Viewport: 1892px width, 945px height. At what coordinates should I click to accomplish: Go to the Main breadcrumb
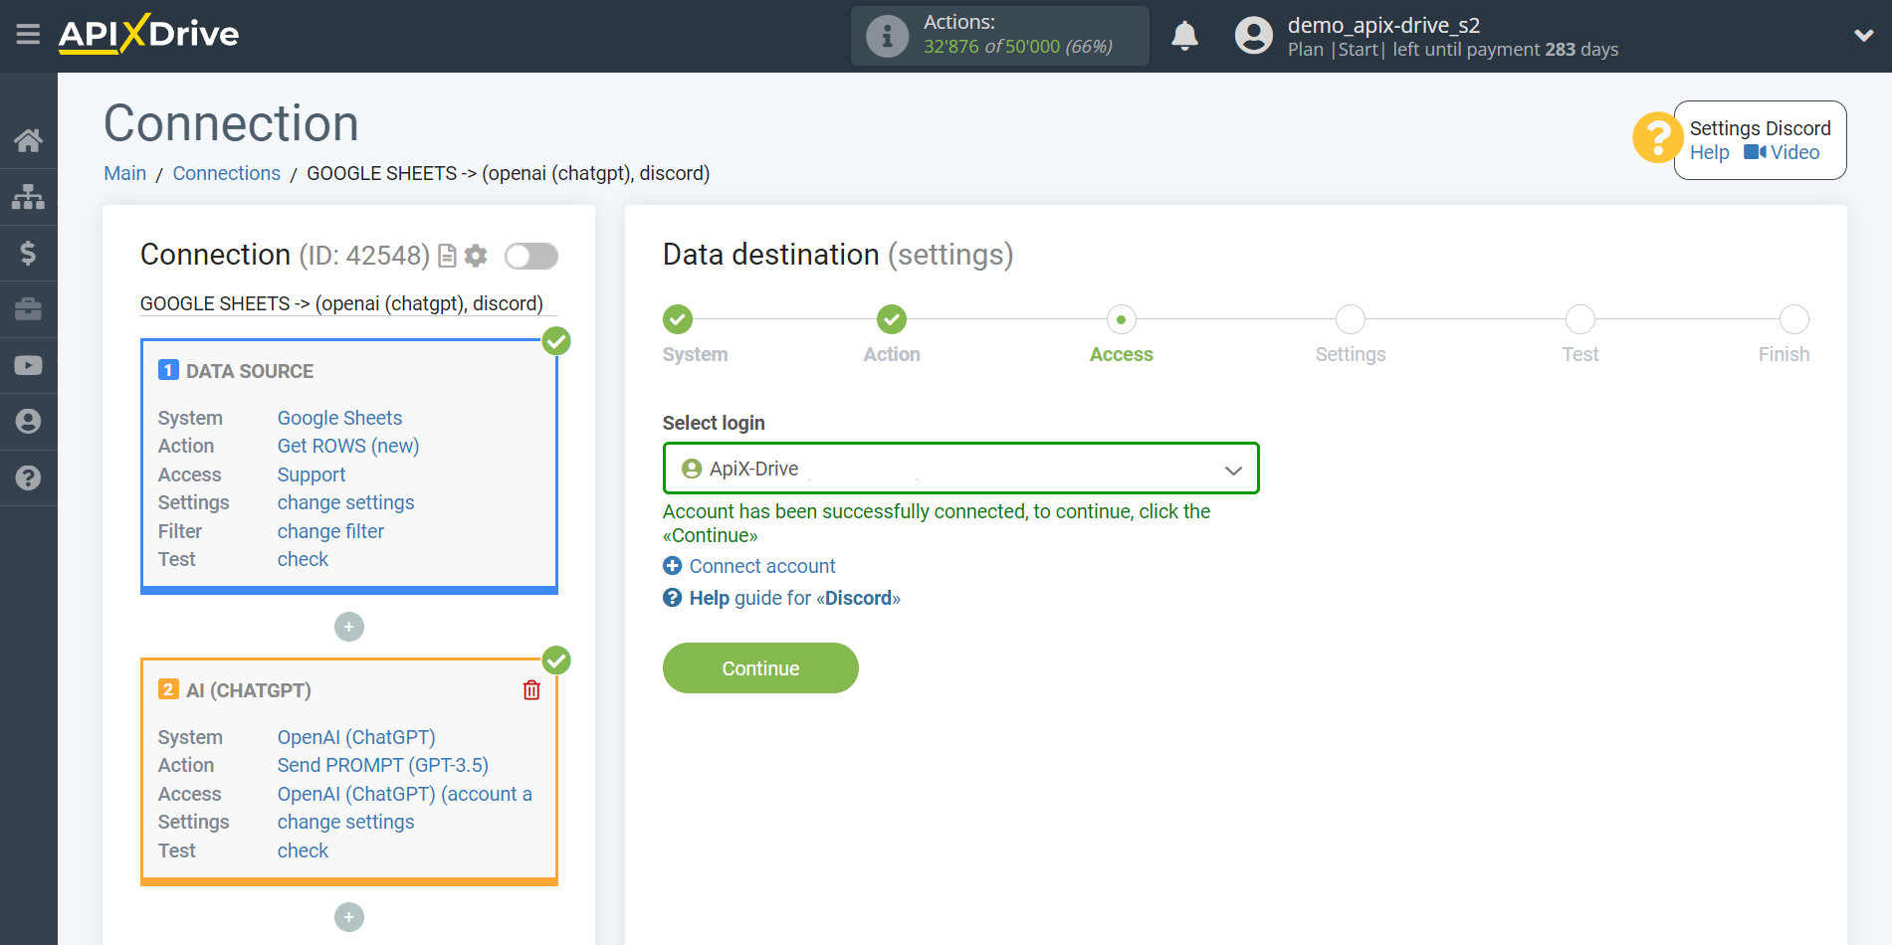click(x=125, y=173)
